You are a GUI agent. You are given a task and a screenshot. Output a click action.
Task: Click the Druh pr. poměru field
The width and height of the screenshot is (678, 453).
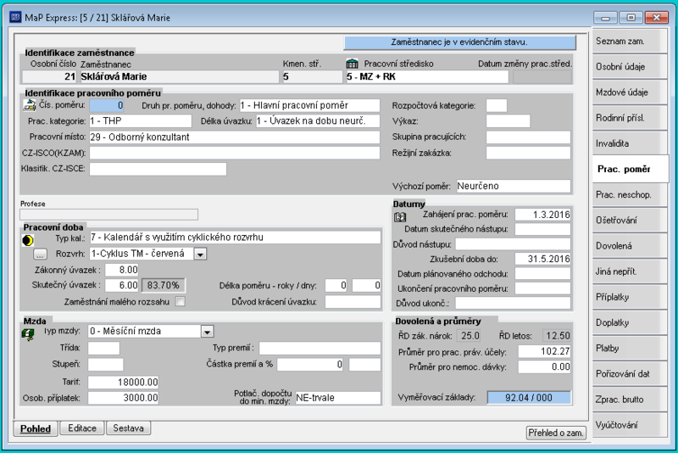tap(309, 105)
